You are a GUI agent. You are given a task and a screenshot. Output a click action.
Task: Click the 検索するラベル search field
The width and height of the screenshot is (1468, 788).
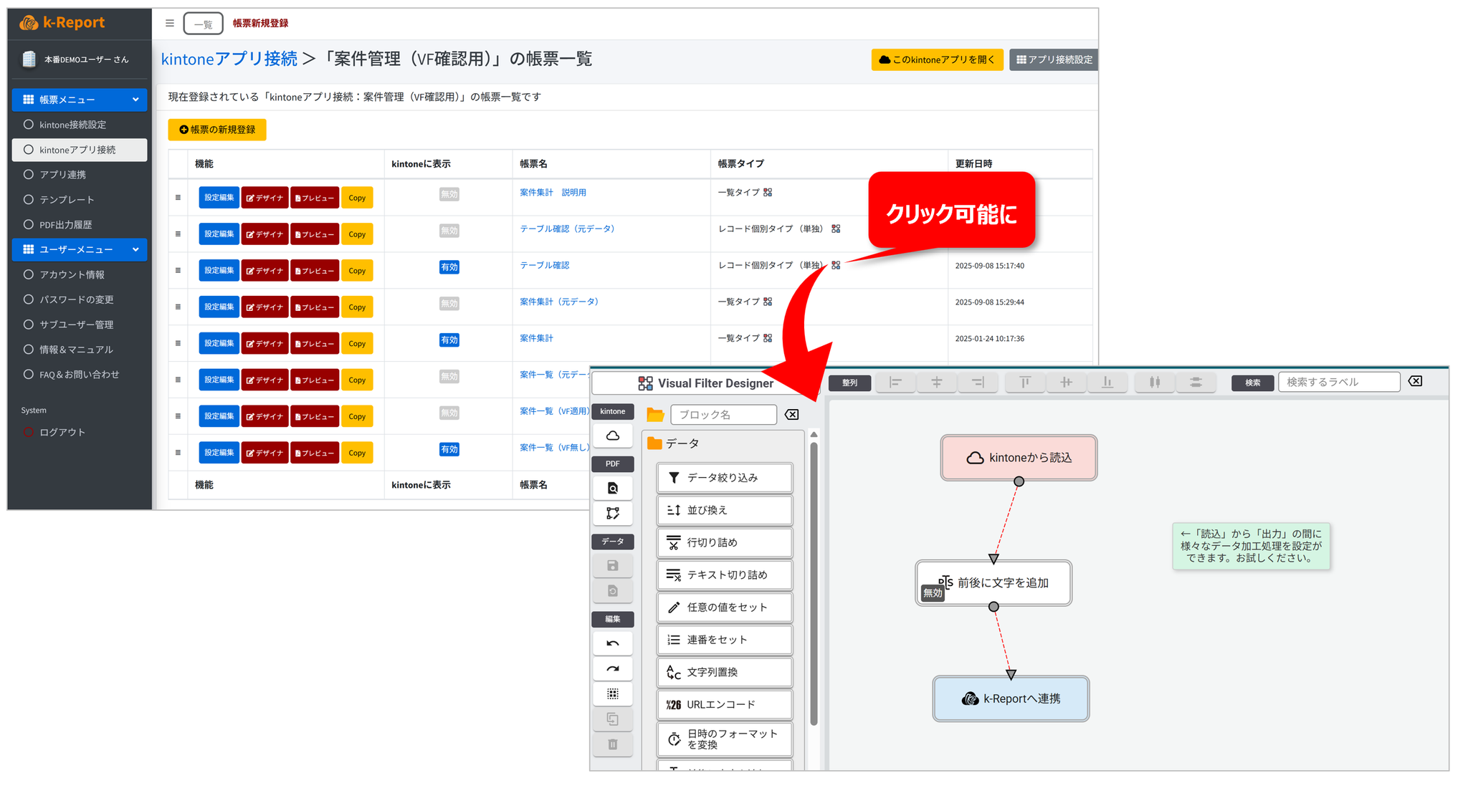1338,382
